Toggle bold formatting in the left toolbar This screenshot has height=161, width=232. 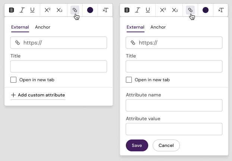pyautogui.click(x=12, y=10)
